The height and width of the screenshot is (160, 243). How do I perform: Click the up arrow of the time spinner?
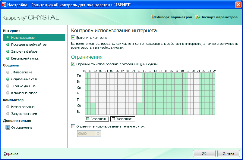(x=98, y=132)
